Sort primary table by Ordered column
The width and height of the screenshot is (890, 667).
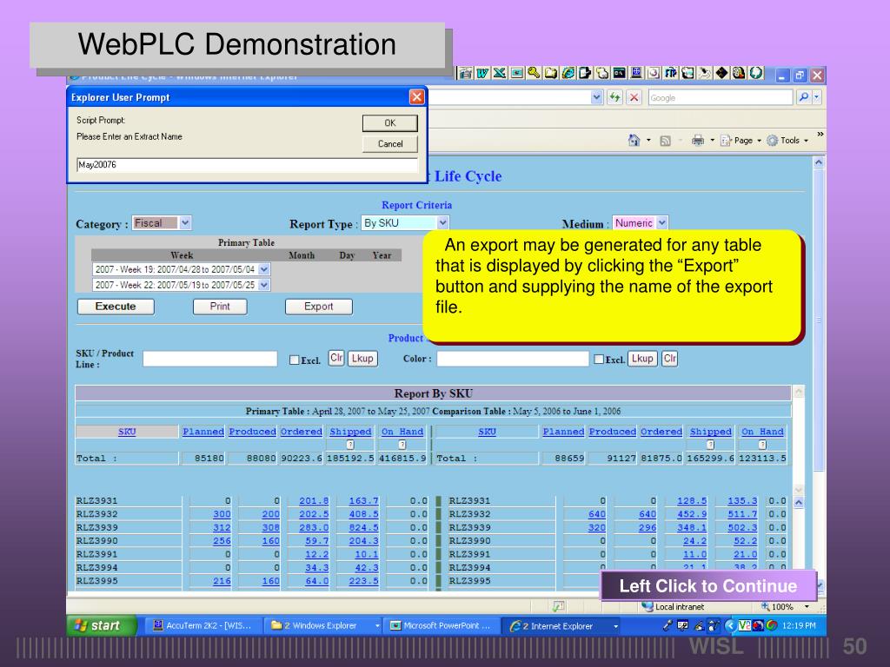click(302, 432)
